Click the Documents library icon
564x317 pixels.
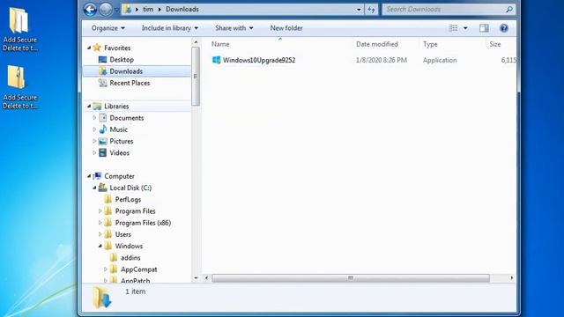[103, 117]
